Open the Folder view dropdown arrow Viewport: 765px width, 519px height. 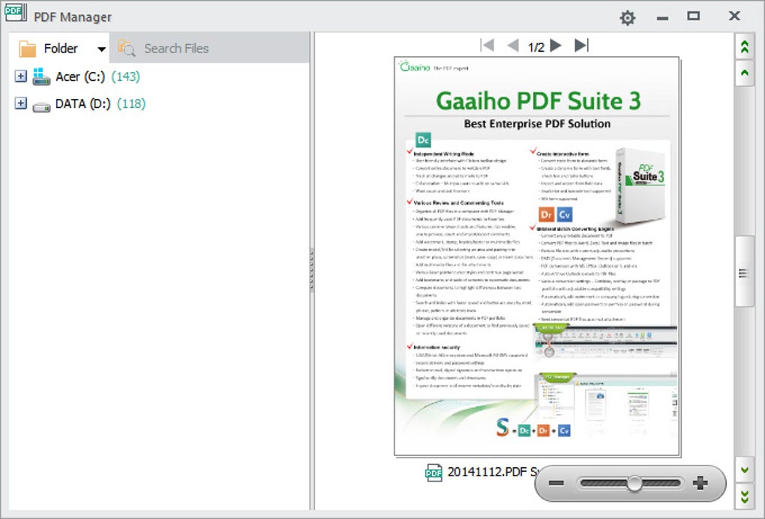[101, 49]
